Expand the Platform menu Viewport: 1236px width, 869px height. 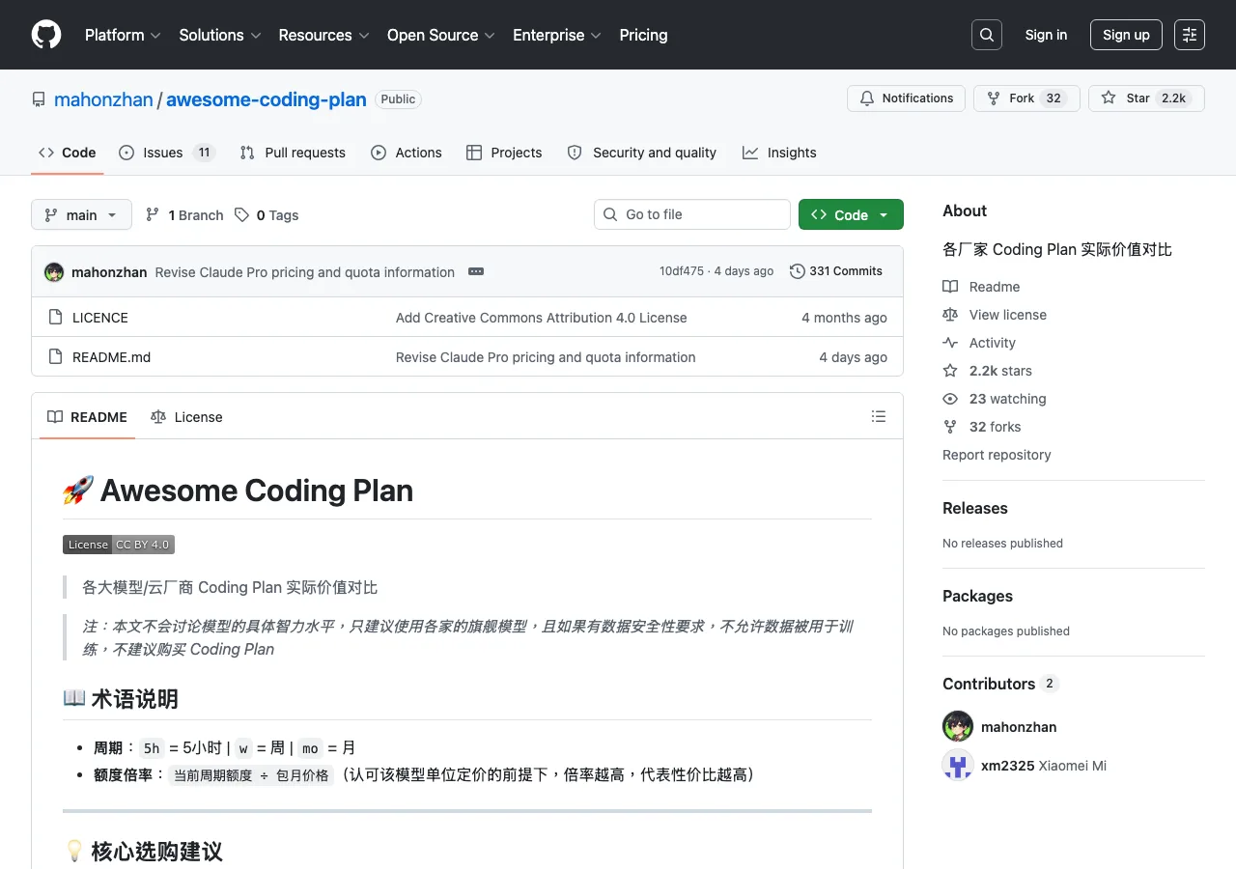click(x=123, y=35)
